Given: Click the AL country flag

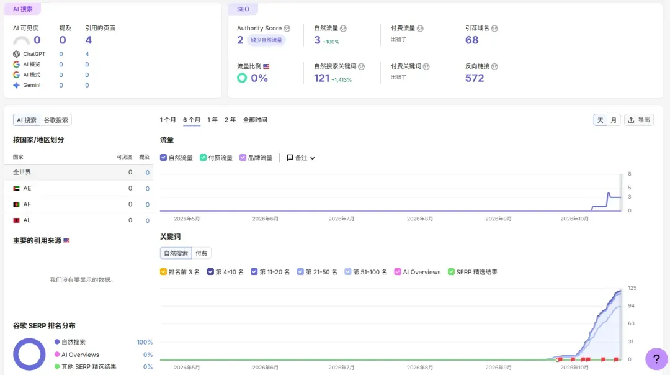Looking at the screenshot, I should (16, 220).
